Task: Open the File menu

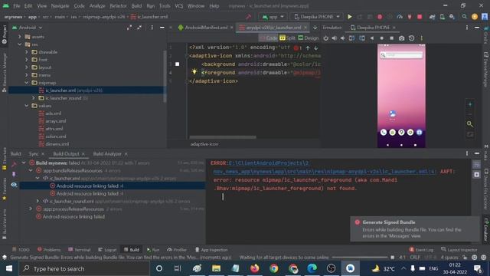Action: 17,6
